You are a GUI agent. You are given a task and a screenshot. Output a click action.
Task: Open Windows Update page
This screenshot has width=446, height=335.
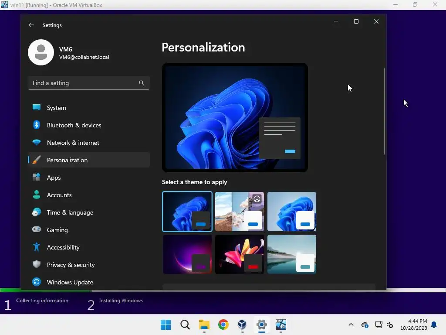tap(89, 282)
